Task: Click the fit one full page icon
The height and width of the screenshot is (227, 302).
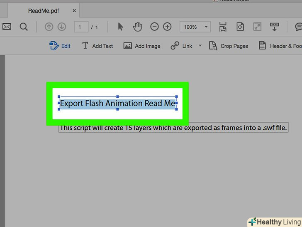Action: coord(240,27)
